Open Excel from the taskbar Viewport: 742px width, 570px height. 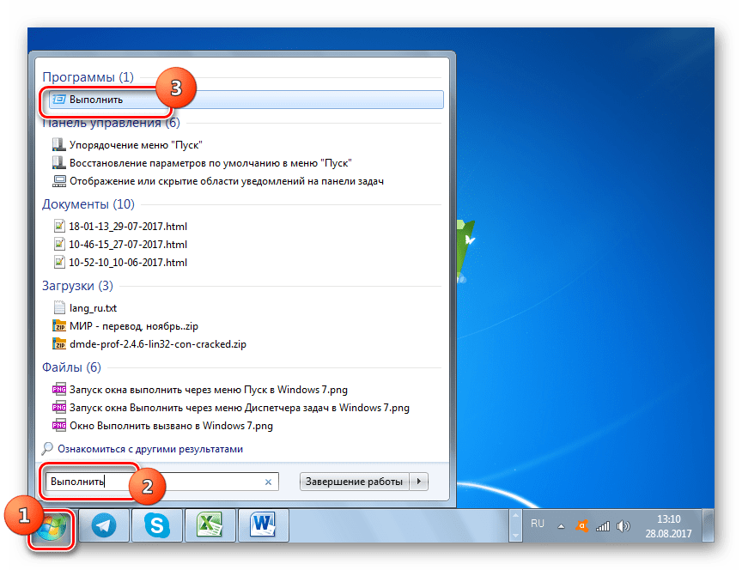pyautogui.click(x=210, y=525)
